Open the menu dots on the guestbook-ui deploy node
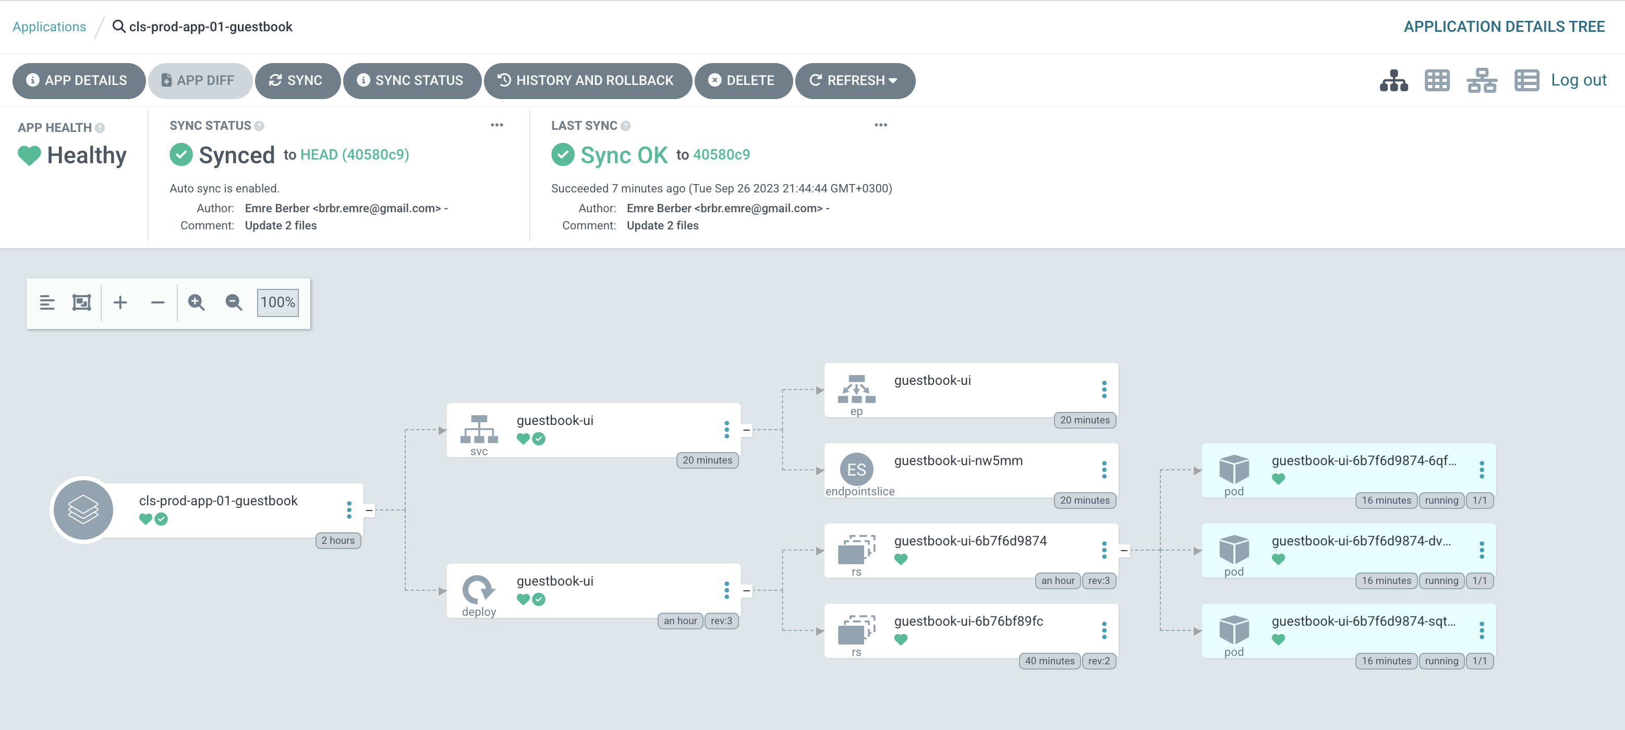 tap(726, 590)
